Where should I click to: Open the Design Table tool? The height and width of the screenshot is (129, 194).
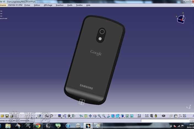[60, 116]
